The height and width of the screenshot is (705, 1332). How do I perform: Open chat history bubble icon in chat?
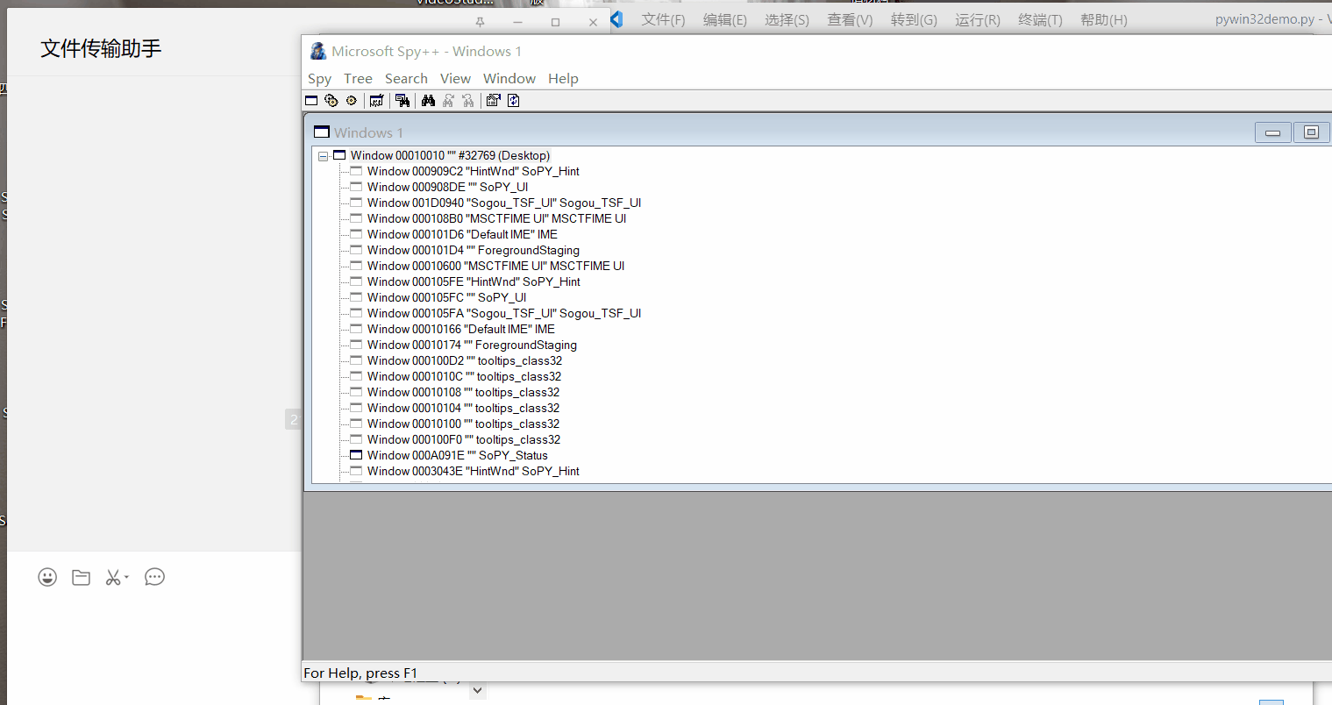pos(154,577)
